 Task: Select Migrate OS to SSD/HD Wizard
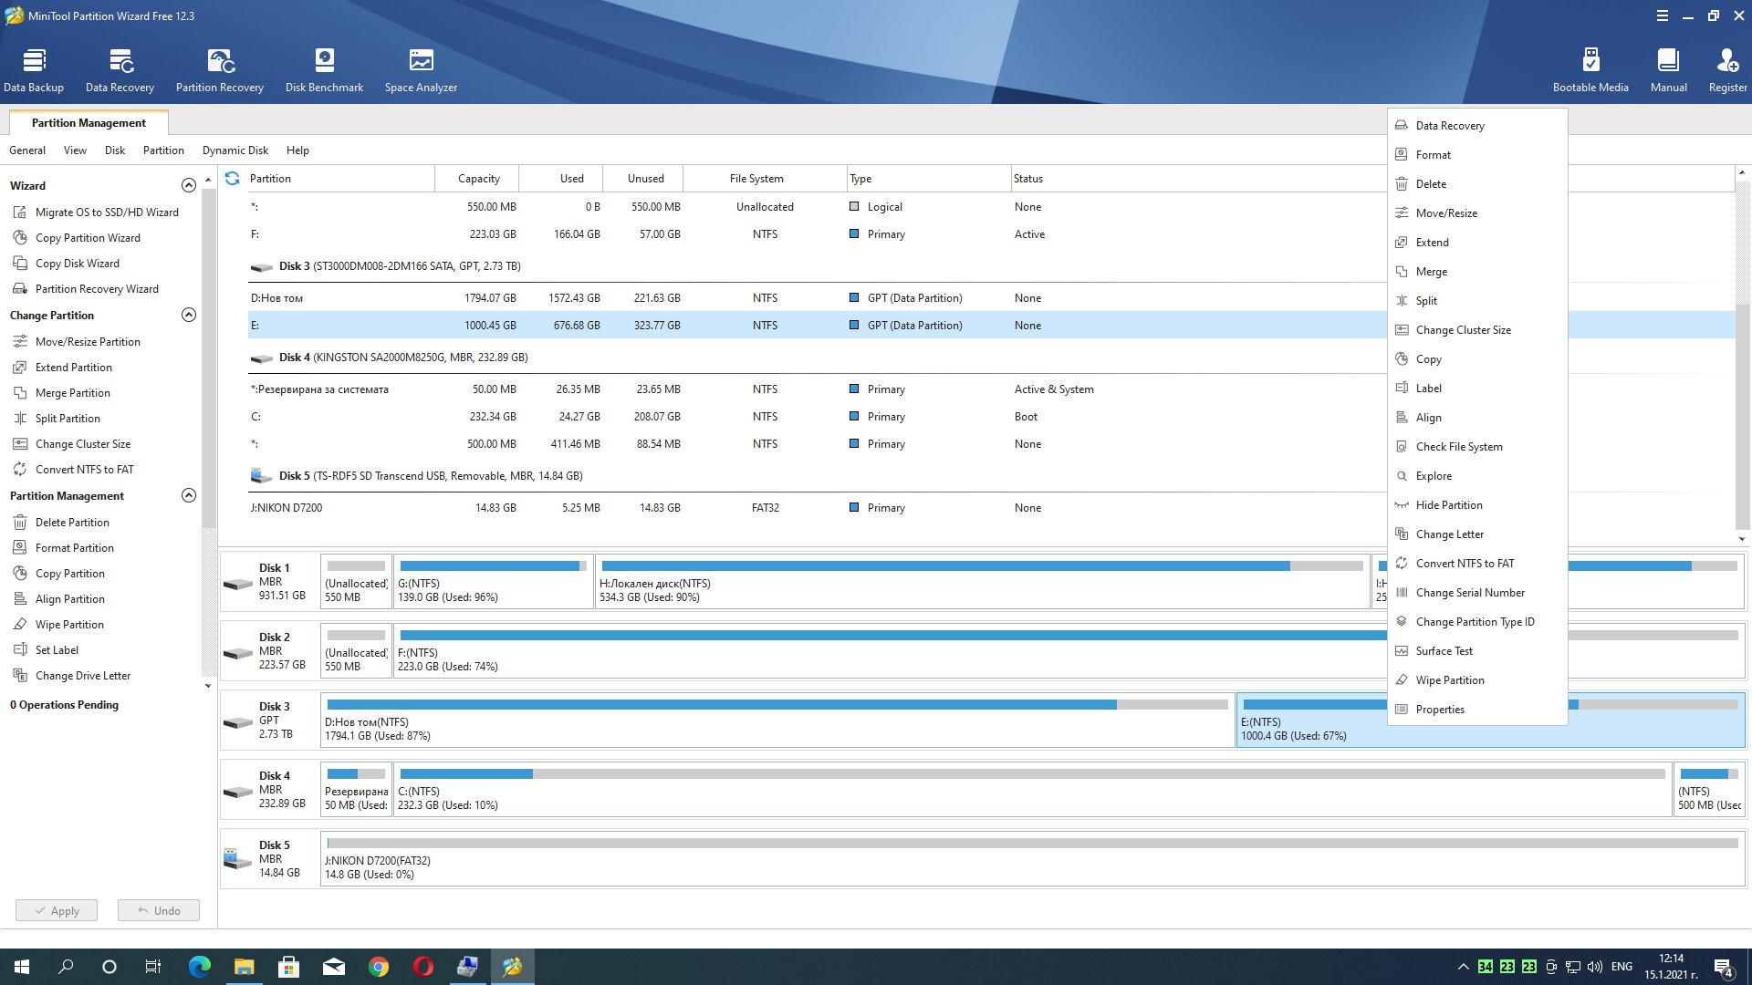107,213
